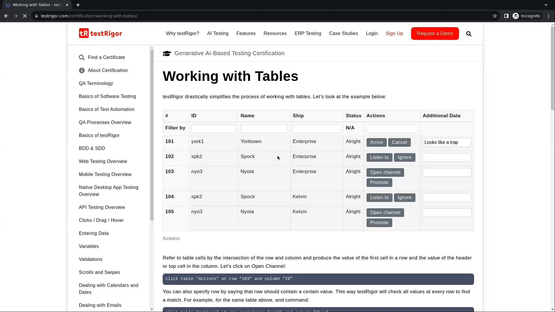Toggle the browser side panel icon
555x312 pixels.
pyautogui.click(x=506, y=16)
